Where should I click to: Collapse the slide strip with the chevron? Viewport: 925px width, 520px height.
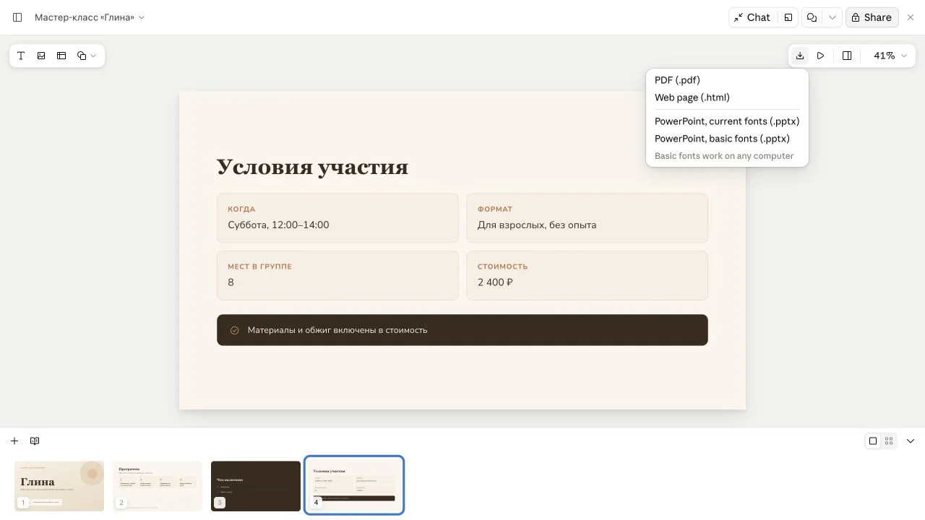[x=911, y=441]
